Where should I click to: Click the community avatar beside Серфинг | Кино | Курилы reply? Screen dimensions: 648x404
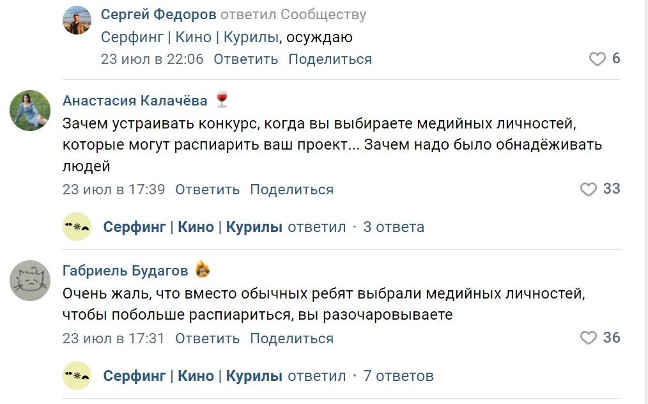(x=77, y=227)
